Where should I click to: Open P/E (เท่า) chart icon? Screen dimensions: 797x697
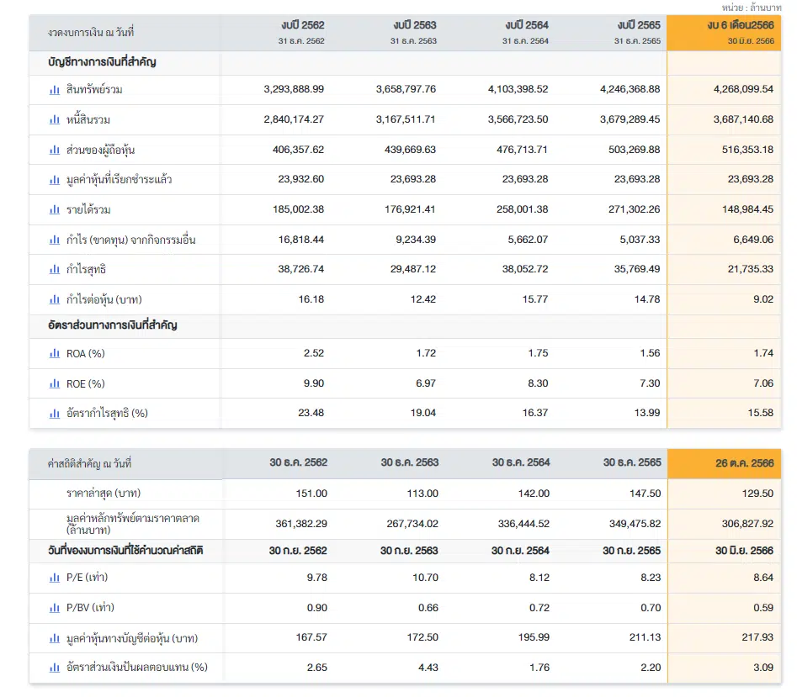[x=55, y=578]
